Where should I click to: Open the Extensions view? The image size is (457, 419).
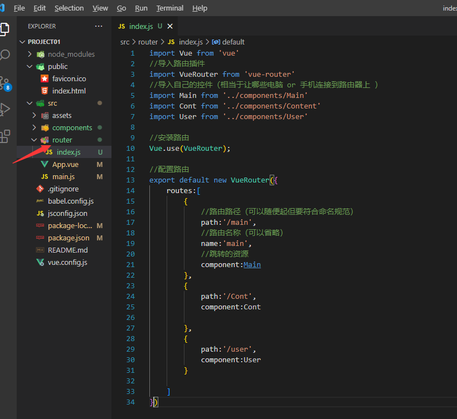5,135
